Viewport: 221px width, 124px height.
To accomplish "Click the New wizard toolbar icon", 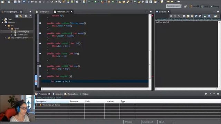I will [x=2, y=2].
